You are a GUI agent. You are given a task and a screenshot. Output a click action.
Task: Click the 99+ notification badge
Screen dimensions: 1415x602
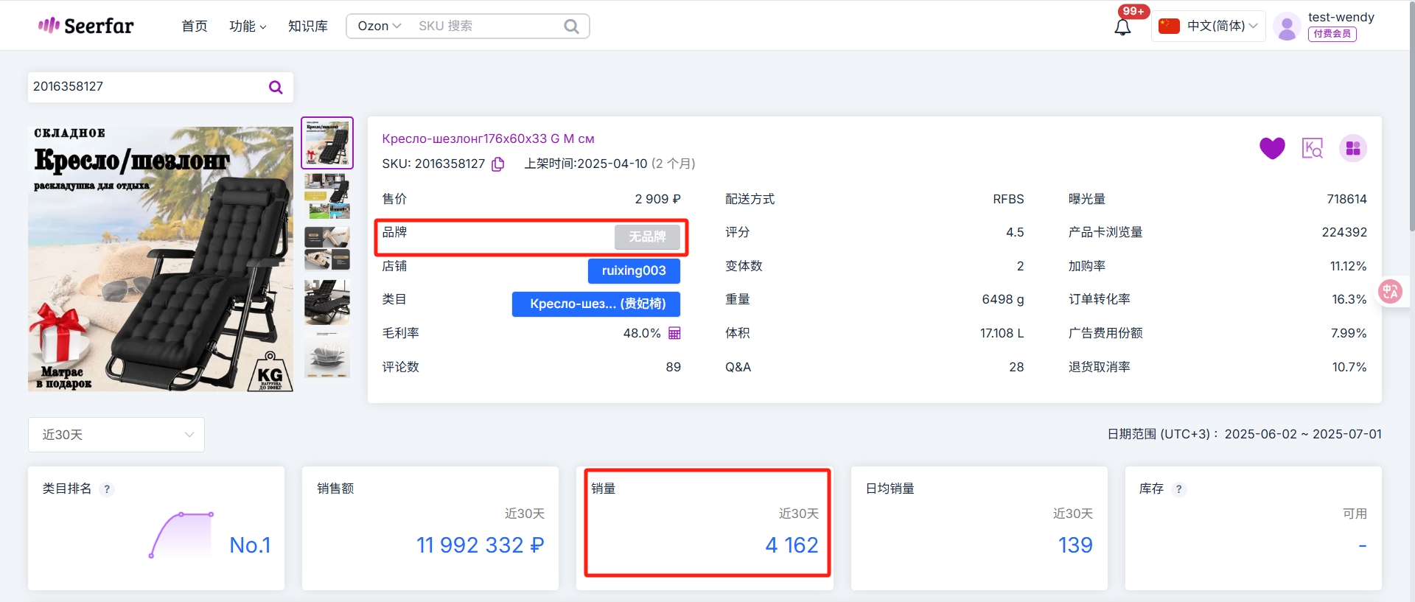coord(1133,11)
